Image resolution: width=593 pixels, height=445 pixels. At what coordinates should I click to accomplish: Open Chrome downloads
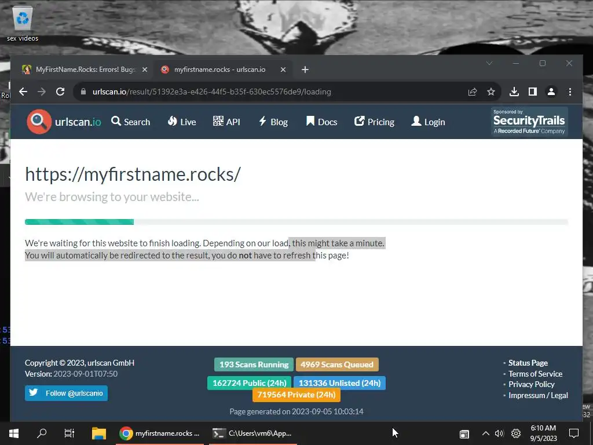[x=514, y=92]
